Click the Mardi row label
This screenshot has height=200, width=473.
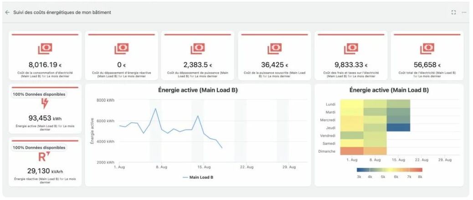coord(331,112)
